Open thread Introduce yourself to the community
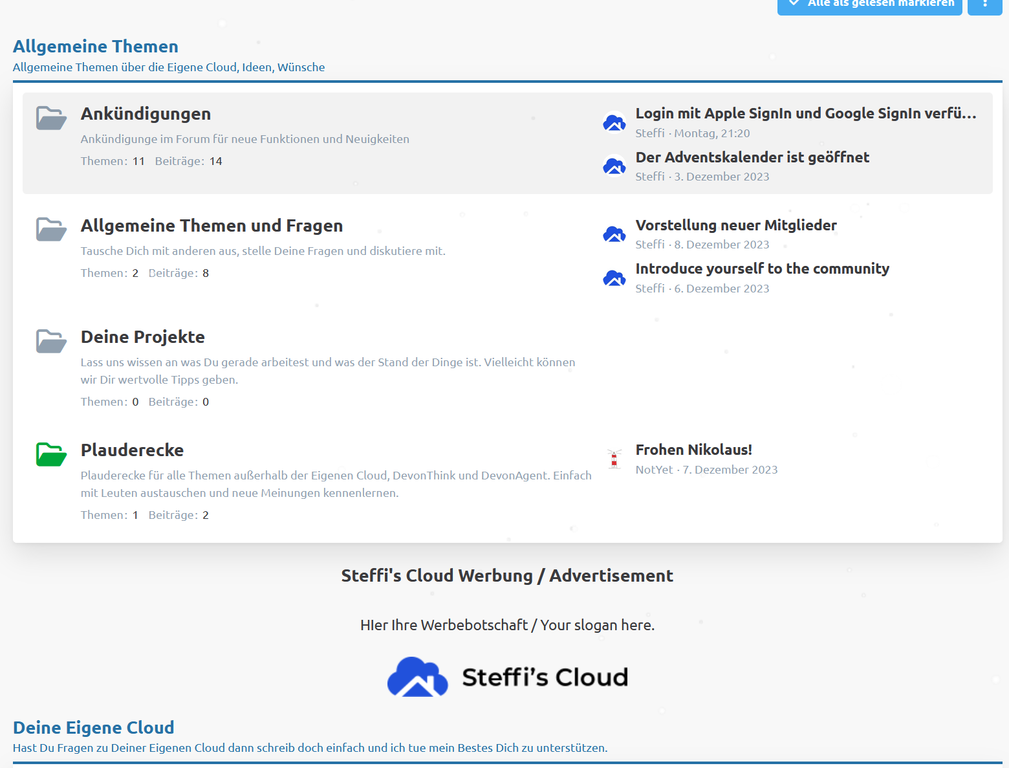Viewport: 1009px width, 768px height. click(x=762, y=269)
